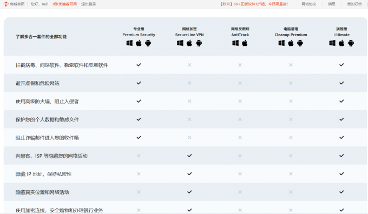
Task: Open the 网站协议 link
Action: pyautogui.click(x=309, y=4)
